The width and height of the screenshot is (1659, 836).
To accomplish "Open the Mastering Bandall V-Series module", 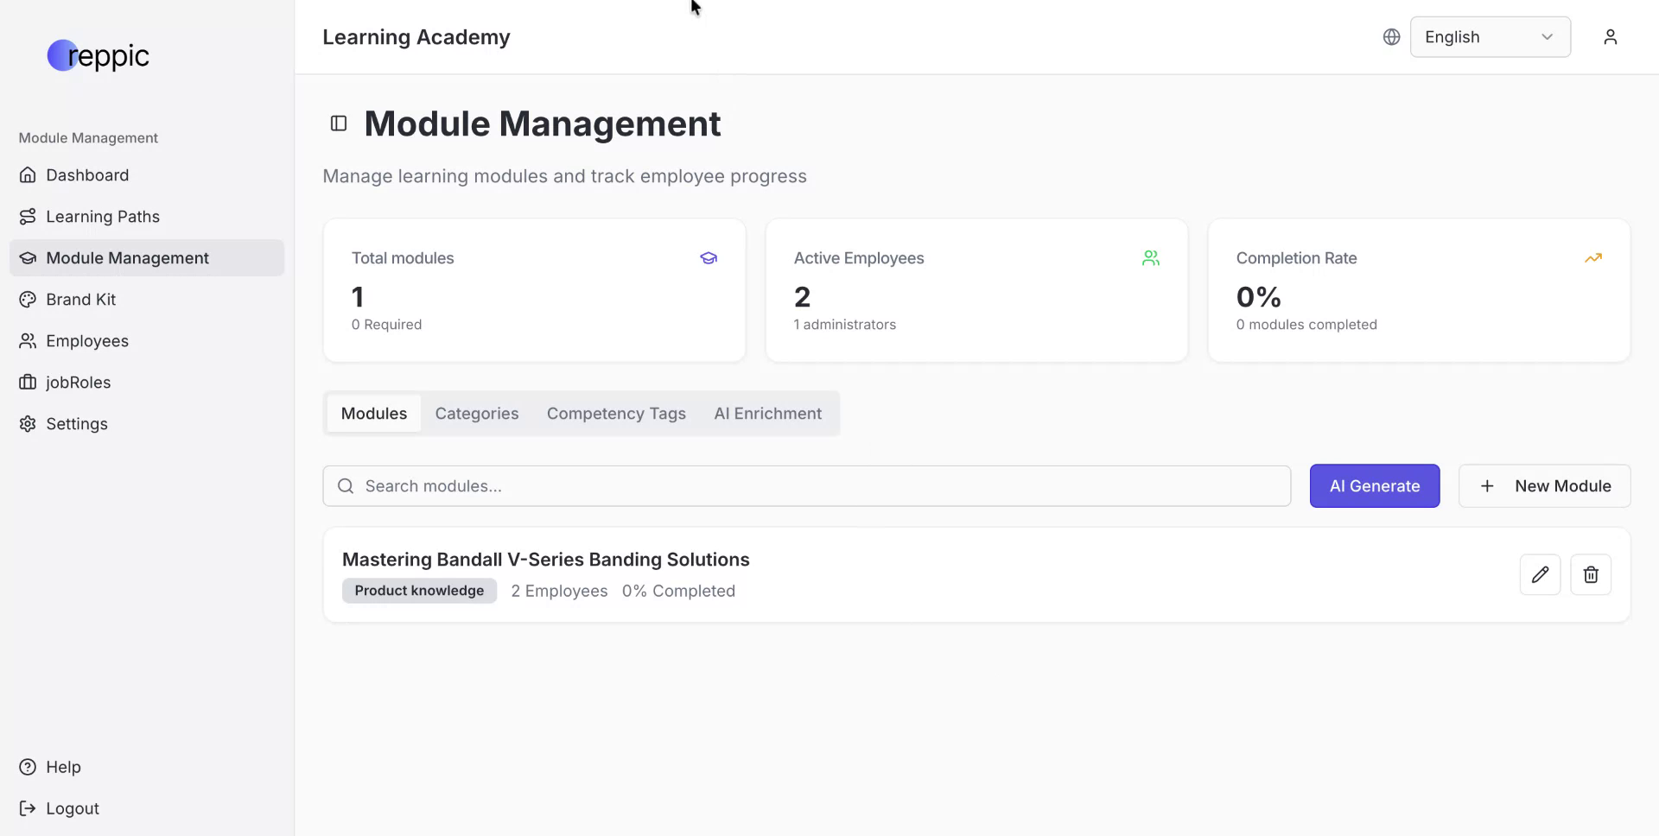I will (x=545, y=560).
